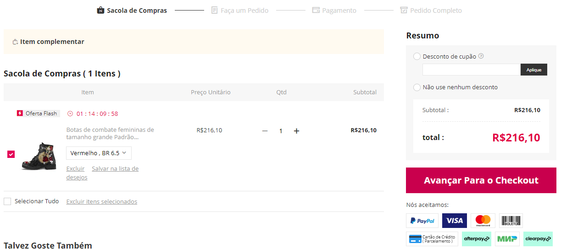The width and height of the screenshot is (561, 249).
Task: Click the Afterpay payment icon
Action: pyautogui.click(x=477, y=238)
